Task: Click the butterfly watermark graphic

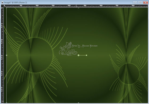Action: click(x=68, y=45)
